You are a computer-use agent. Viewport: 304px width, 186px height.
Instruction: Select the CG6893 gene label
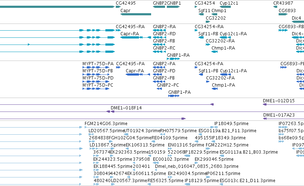(x=287, y=11)
